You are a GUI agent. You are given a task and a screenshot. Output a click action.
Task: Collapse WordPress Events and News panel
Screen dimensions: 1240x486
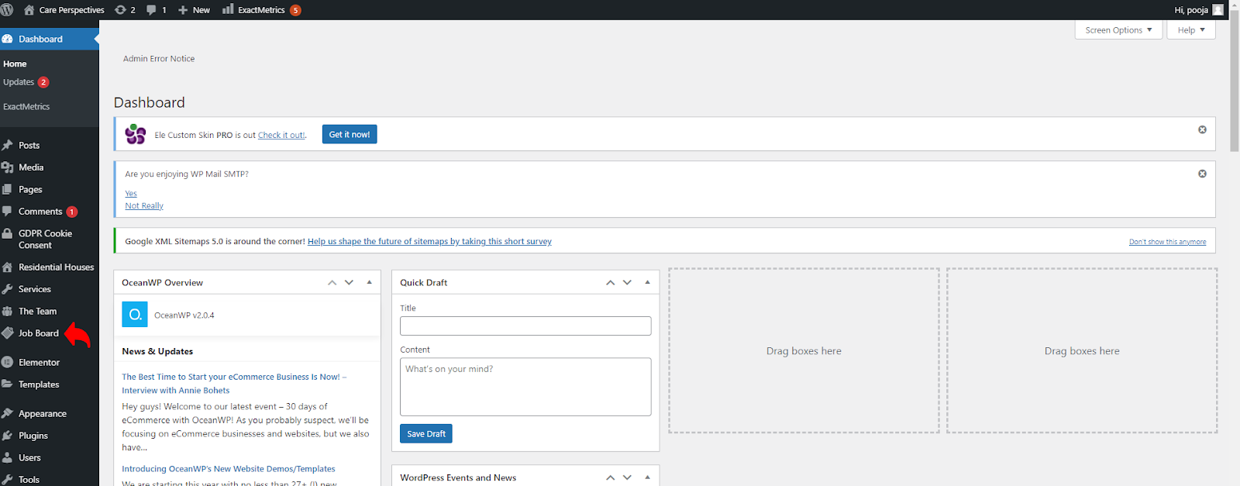click(647, 477)
